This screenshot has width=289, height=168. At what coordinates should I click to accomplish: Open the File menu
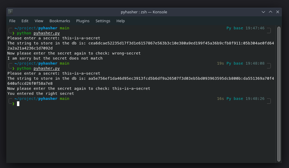coord(12,21)
